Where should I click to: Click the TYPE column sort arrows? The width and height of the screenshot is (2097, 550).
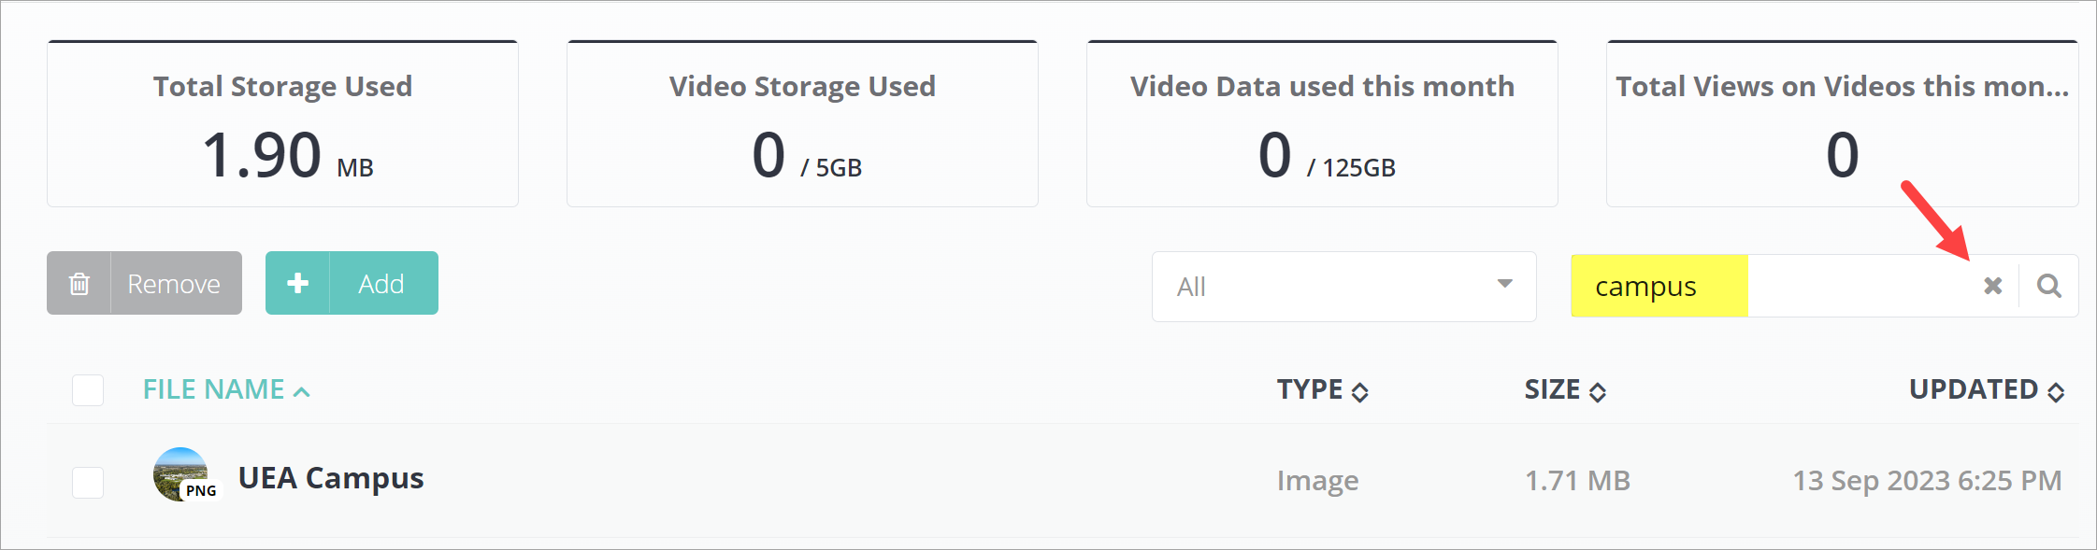pos(1360,392)
